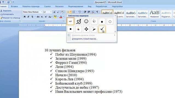Open the font size 12 dropdown
The width and height of the screenshot is (175, 98).
(51, 12)
